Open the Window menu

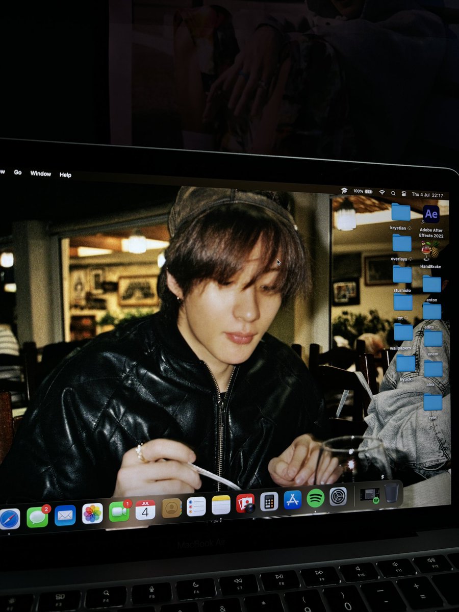click(x=41, y=173)
